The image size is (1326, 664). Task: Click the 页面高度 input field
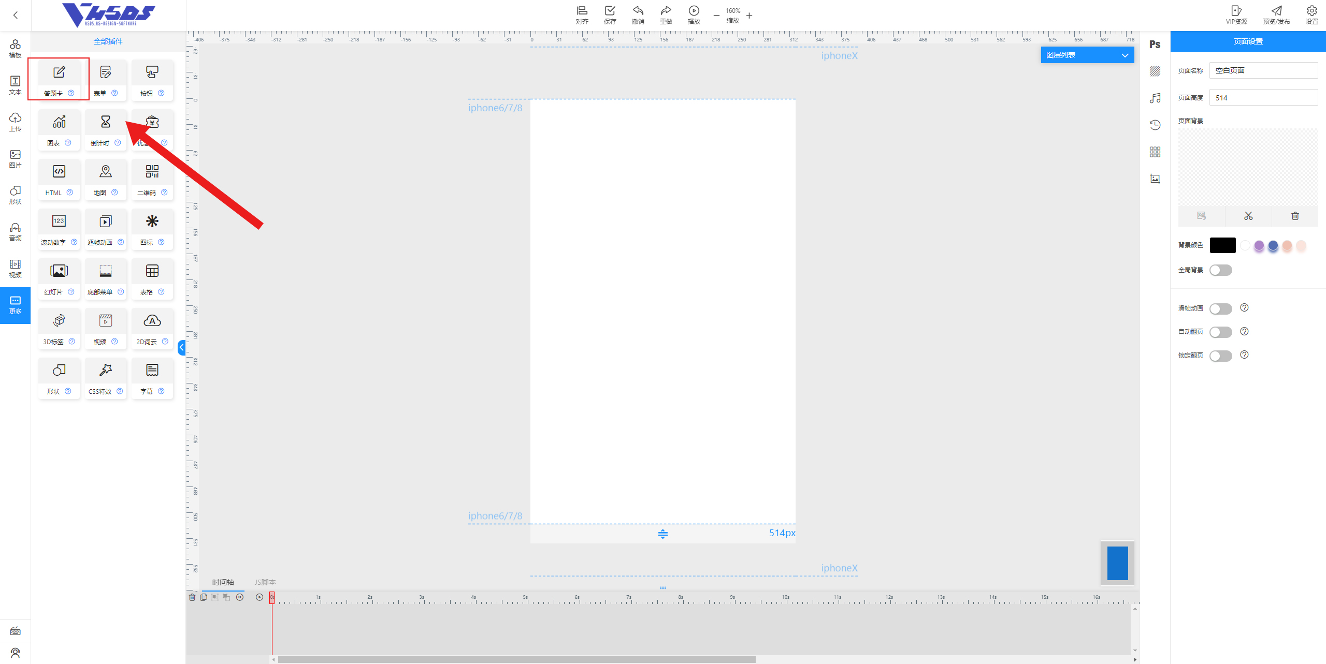(1263, 97)
